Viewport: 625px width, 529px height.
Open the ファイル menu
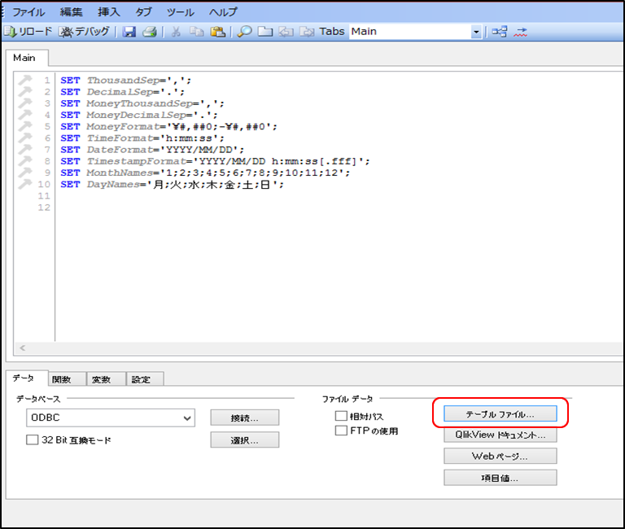pyautogui.click(x=28, y=12)
